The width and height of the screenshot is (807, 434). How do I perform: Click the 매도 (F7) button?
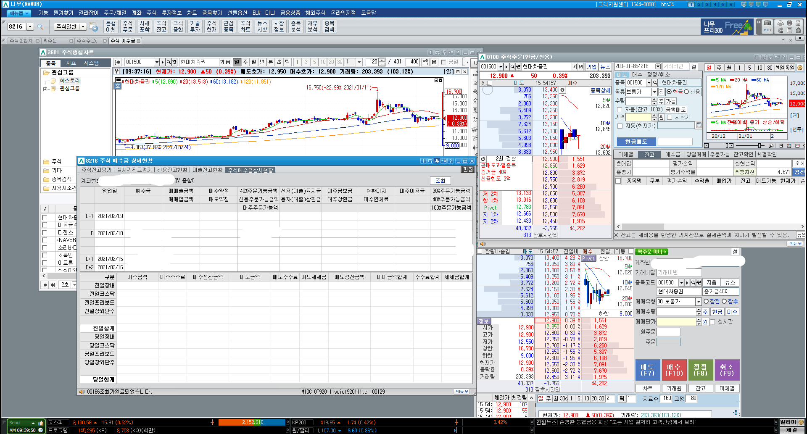(647, 370)
